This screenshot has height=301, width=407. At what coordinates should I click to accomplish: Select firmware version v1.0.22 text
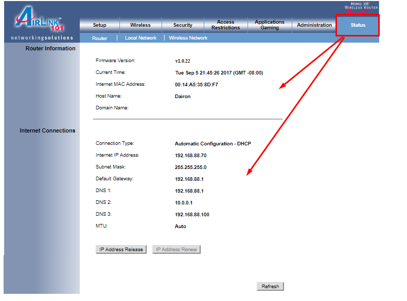click(x=183, y=61)
